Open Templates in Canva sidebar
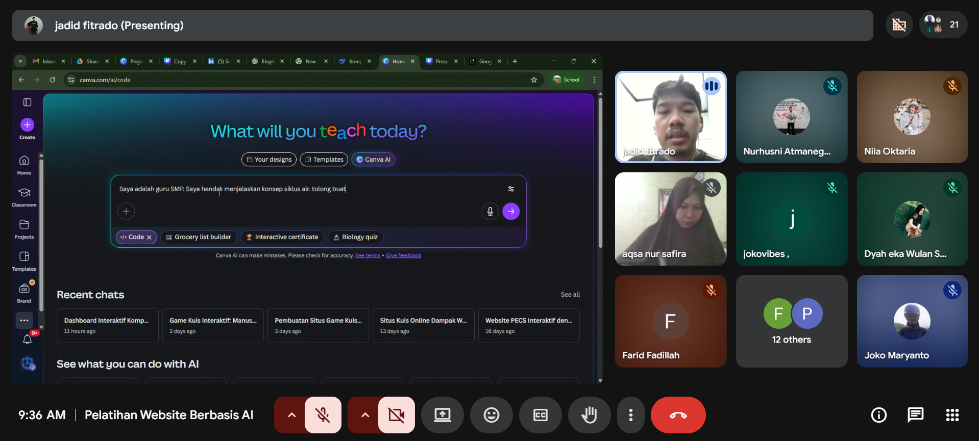This screenshot has height=441, width=979. 24,261
